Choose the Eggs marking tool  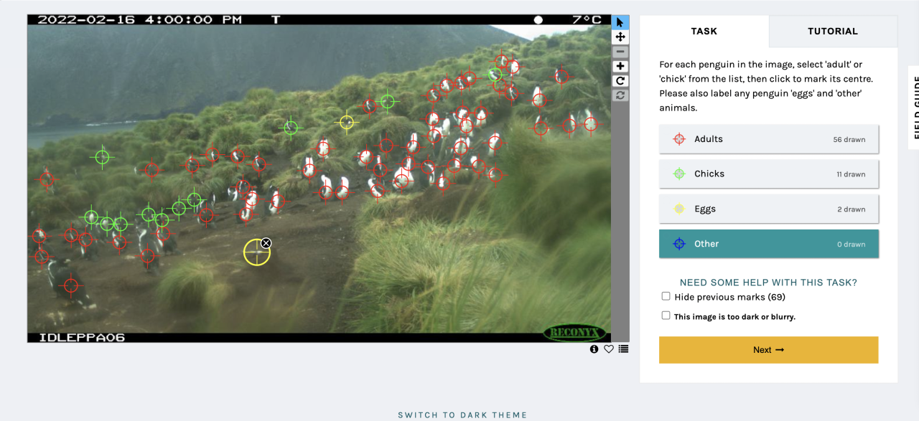coord(769,209)
